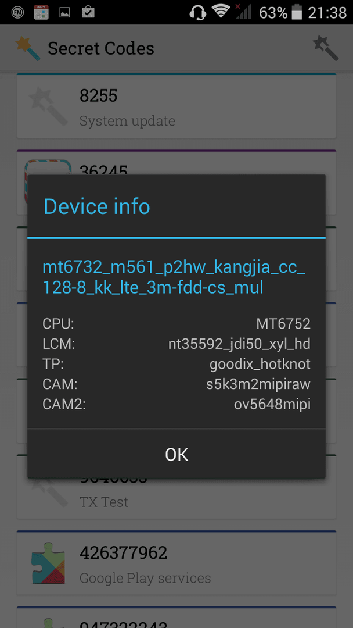Tap the CPU MT6752 row
The image size is (353, 628).
(176, 324)
